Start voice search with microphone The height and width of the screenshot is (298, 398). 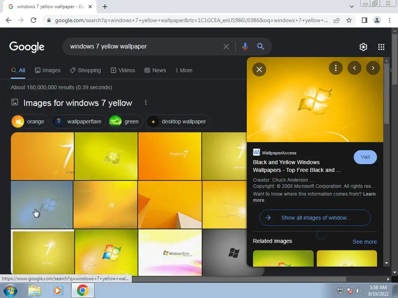click(x=245, y=47)
